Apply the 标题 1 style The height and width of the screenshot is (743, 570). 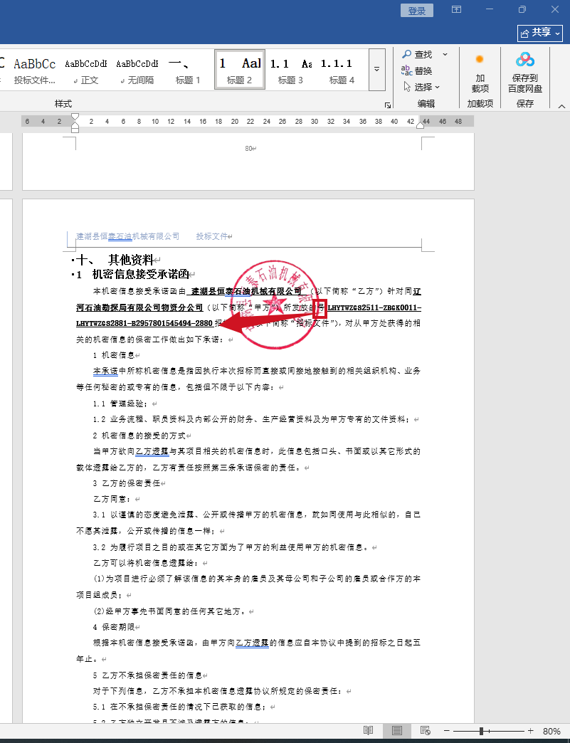coord(188,71)
